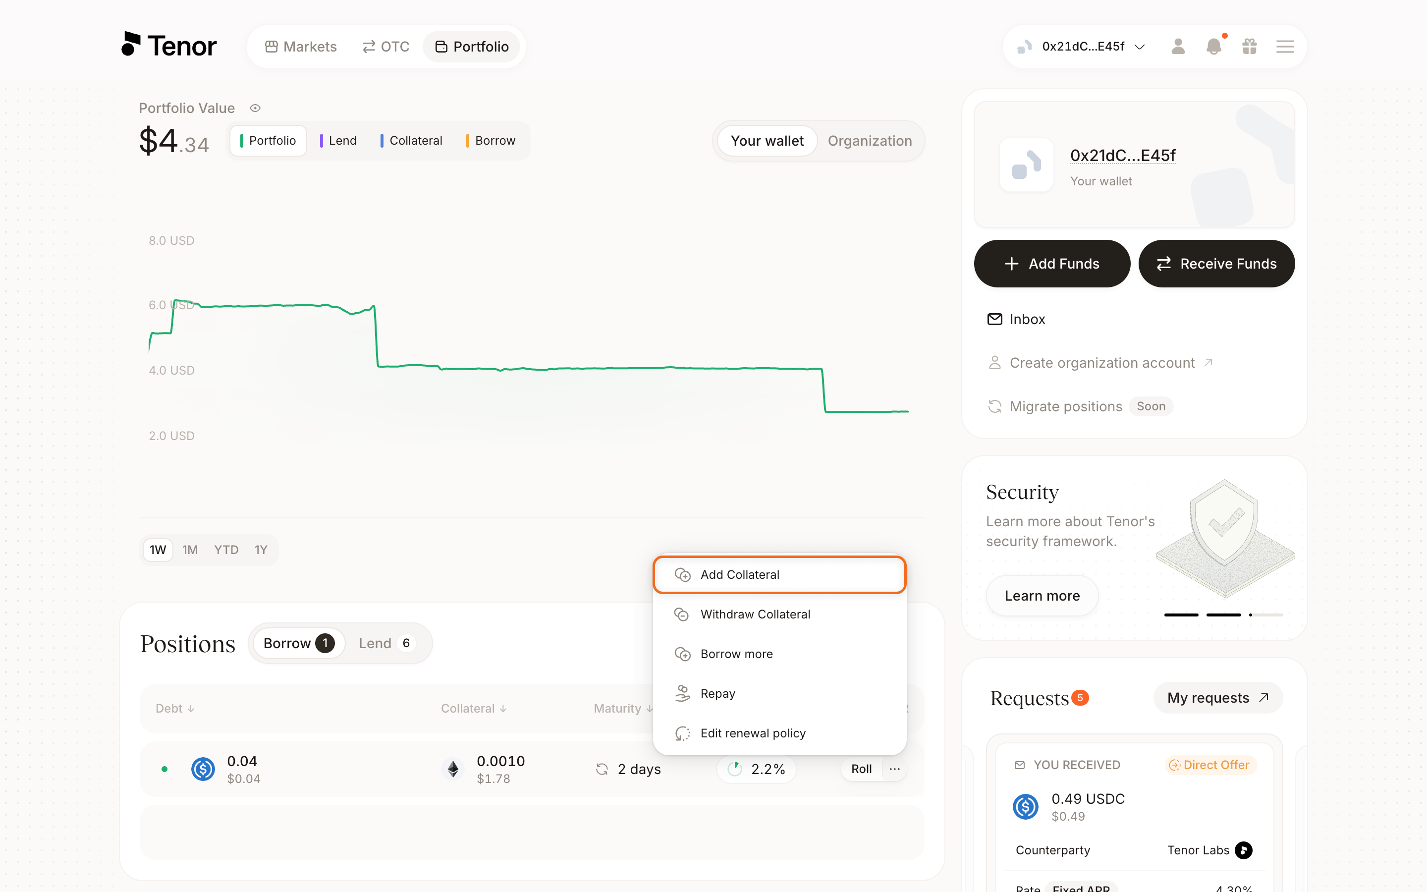1427x892 pixels.
Task: Select the 1M time range
Action: point(190,550)
